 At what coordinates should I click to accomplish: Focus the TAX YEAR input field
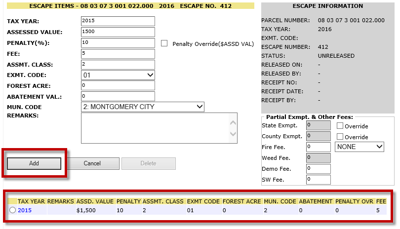pos(118,21)
